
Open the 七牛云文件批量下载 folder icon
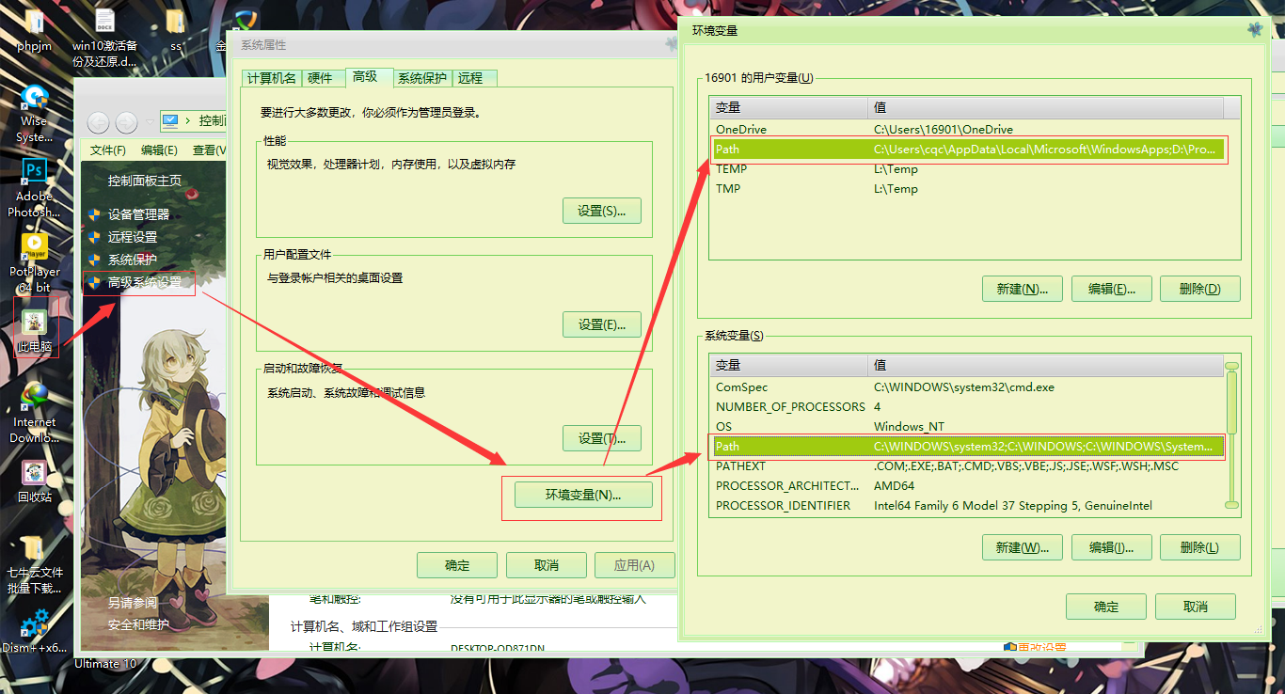tap(34, 564)
